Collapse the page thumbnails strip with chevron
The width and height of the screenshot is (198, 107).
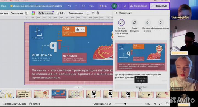[x=78, y=87]
